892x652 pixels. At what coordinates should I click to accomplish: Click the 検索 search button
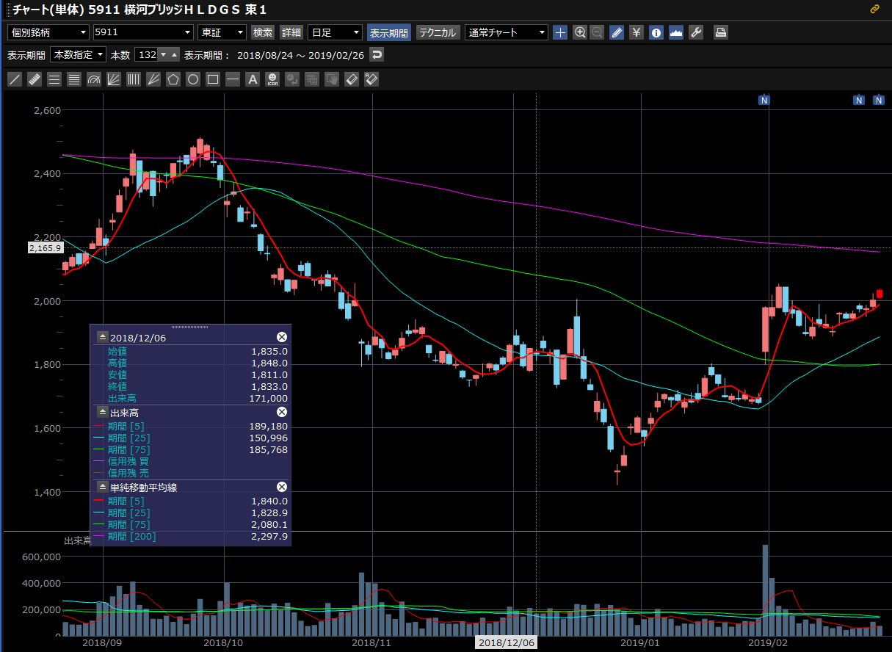coord(263,32)
